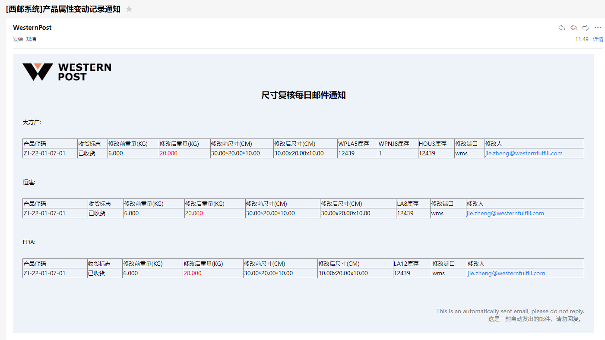Screen dimensions: 605x340
Task: Forward this email using the forward arrow
Action: (x=586, y=28)
